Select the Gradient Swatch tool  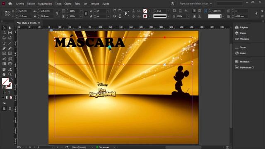click(x=4, y=64)
